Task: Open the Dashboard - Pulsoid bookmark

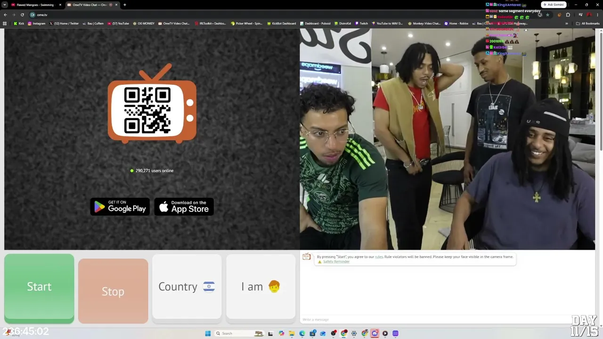Action: (315, 24)
